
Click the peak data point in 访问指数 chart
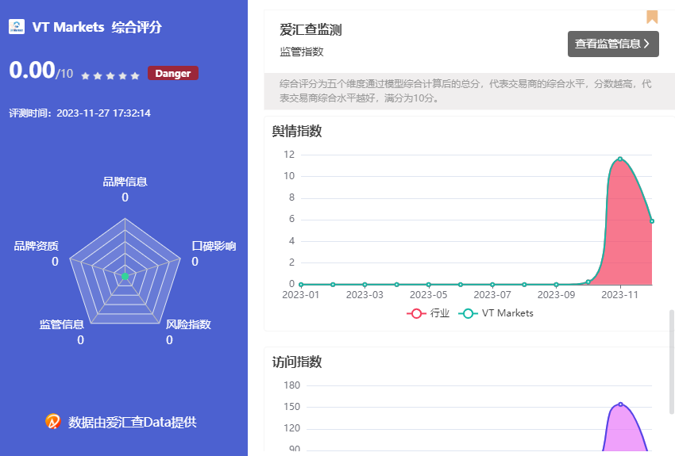click(x=620, y=404)
